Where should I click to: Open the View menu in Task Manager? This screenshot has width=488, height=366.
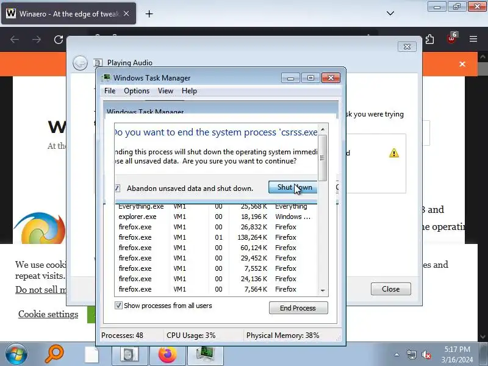tap(165, 91)
